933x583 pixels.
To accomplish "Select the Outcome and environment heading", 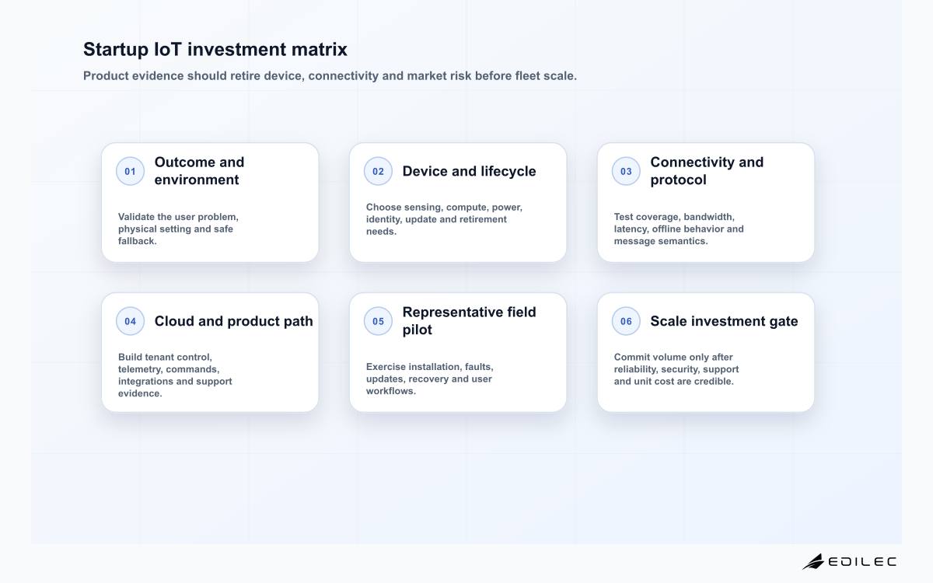I will [x=200, y=171].
